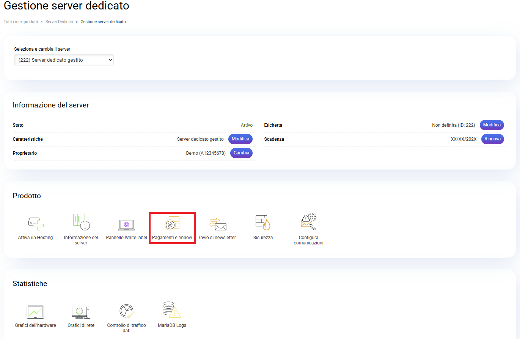Click the Pagamenti e rinnovi label text
The height and width of the screenshot is (339, 520).
click(172, 238)
